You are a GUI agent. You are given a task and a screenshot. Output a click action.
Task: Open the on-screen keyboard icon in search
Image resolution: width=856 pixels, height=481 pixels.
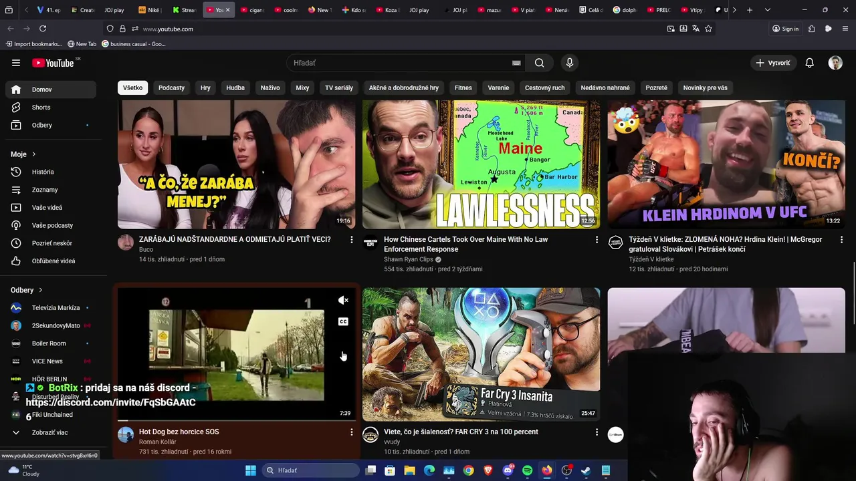coord(516,63)
